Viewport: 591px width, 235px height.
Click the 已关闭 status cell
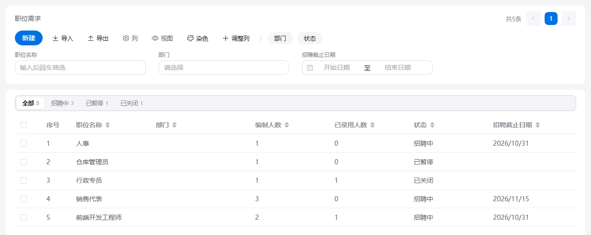[x=424, y=180]
